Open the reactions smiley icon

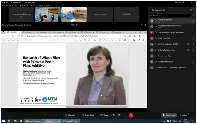pyautogui.click(x=119, y=115)
